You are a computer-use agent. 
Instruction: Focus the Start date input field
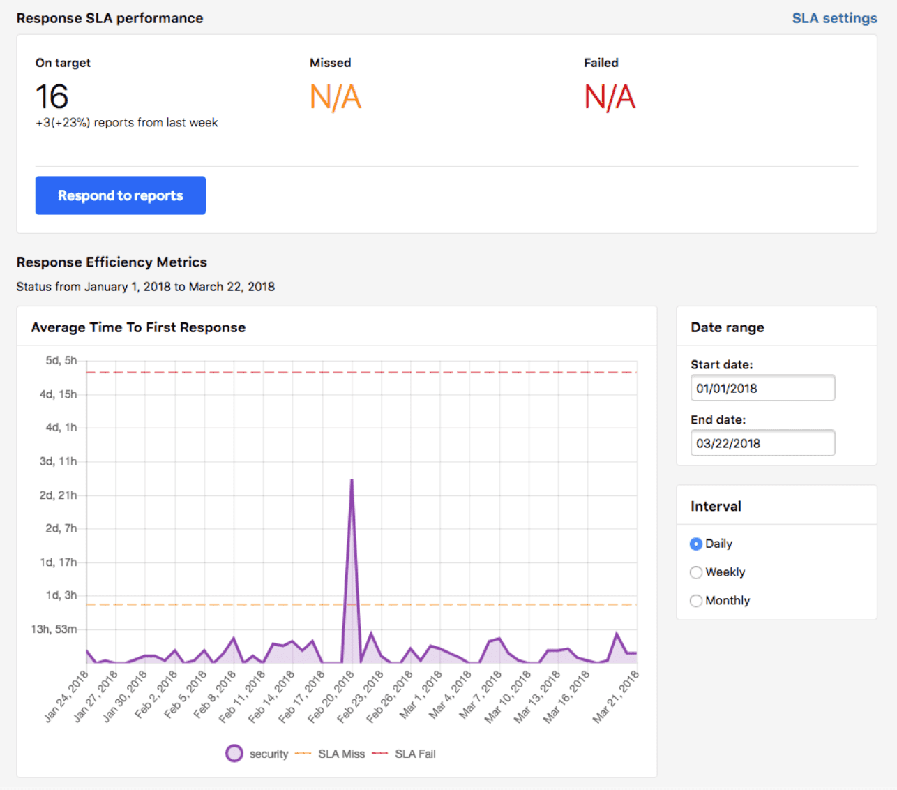pyautogui.click(x=762, y=388)
